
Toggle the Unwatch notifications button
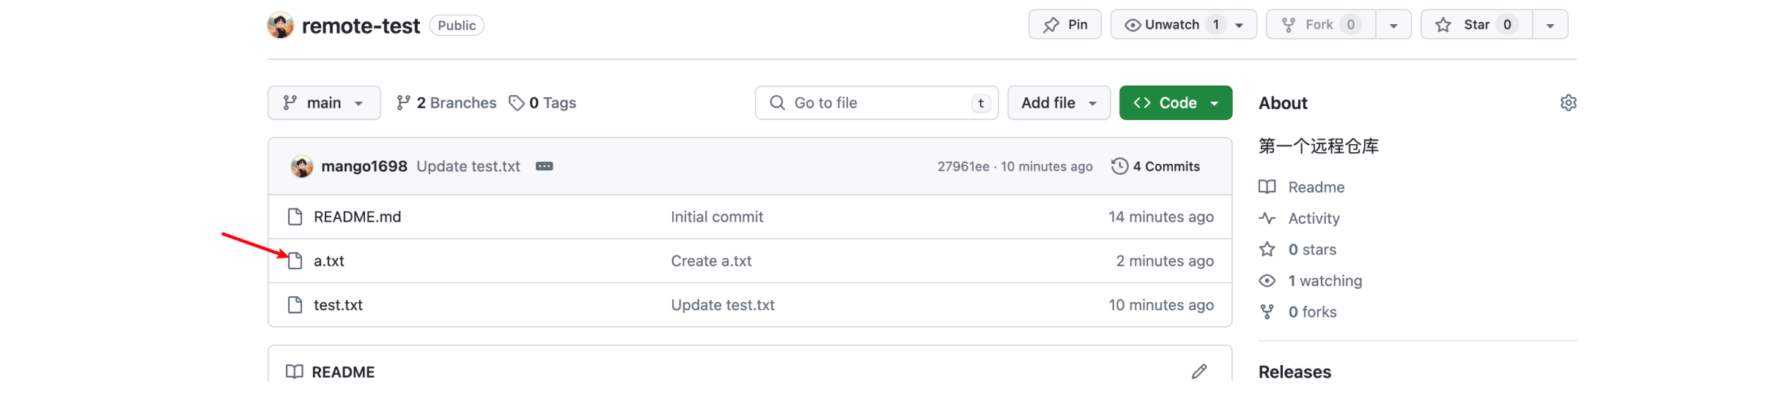[x=1171, y=25]
